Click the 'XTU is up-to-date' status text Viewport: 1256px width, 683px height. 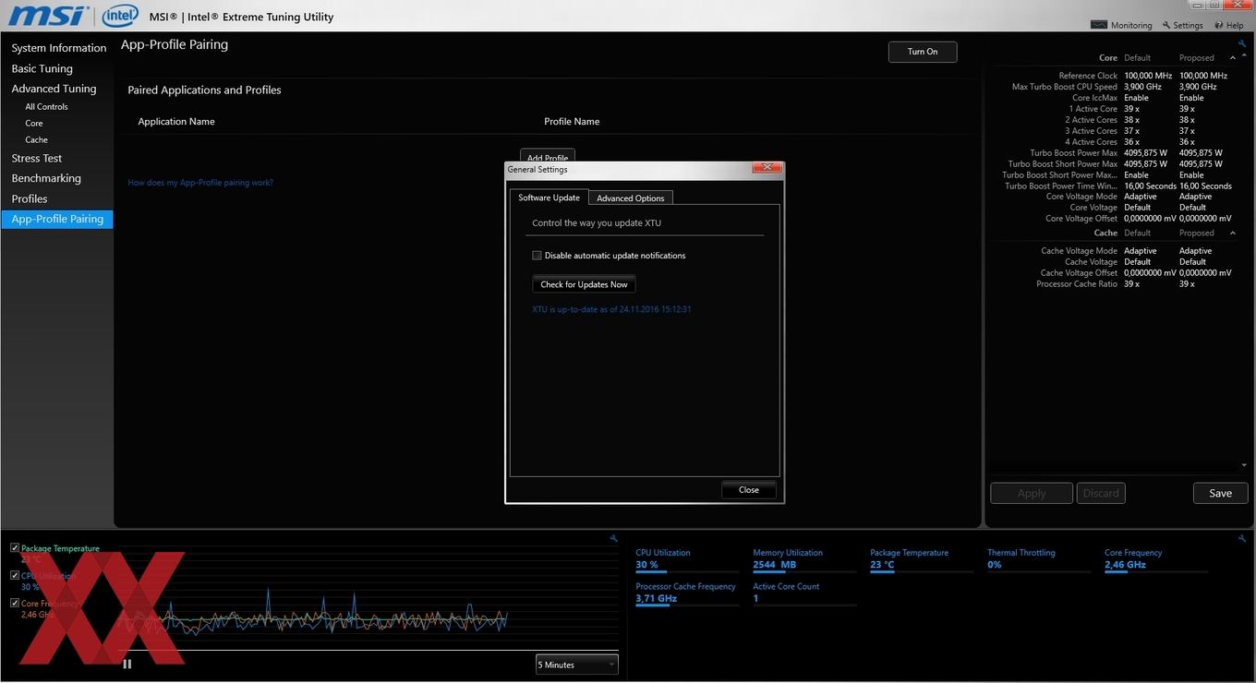pos(611,309)
